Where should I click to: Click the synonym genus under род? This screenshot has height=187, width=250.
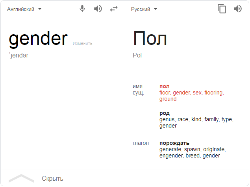point(167,119)
